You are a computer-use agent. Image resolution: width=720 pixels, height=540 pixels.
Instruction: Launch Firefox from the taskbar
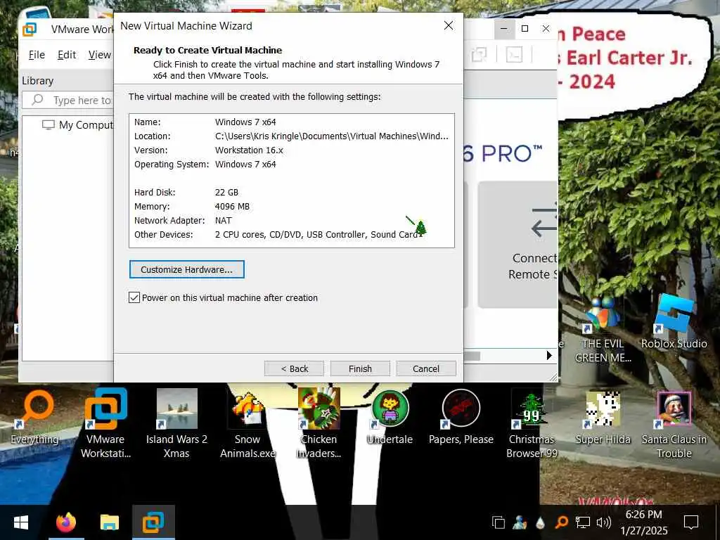(x=66, y=522)
